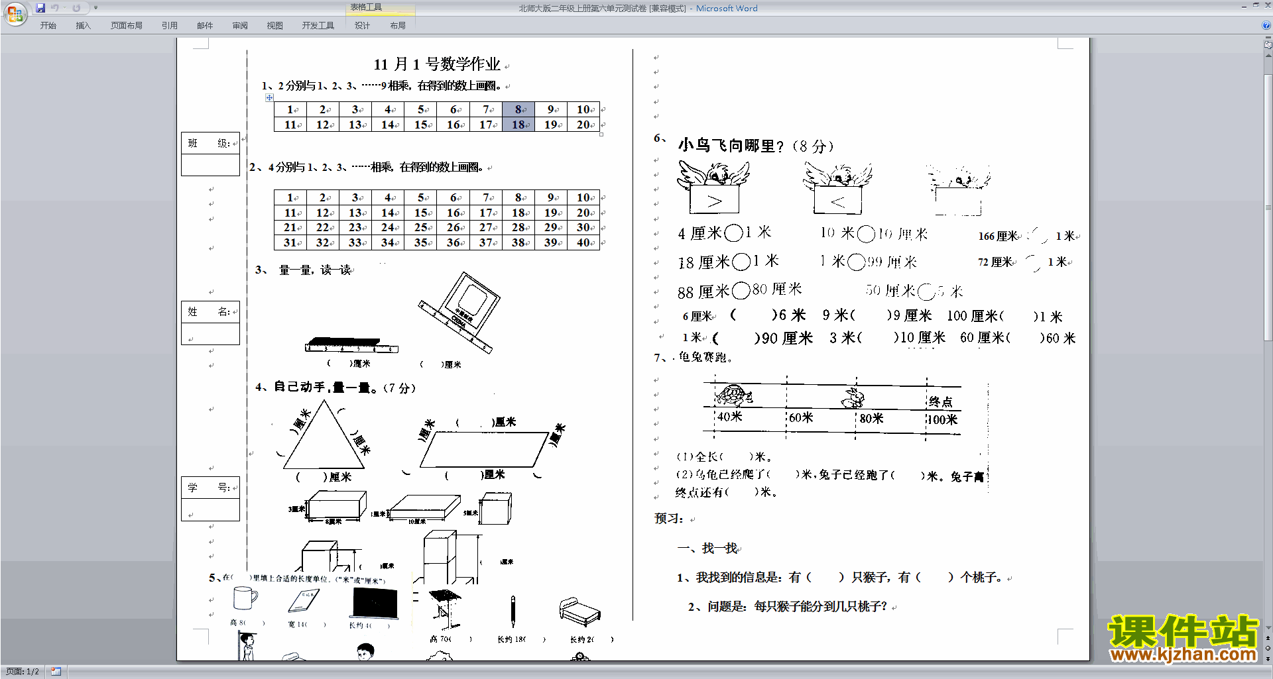This screenshot has width=1273, height=679.
Task: Switch to the 页面布局 tab
Action: coord(126,26)
